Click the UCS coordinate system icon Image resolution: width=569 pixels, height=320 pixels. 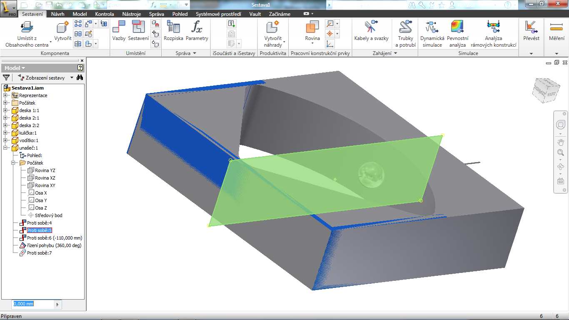tap(330, 43)
